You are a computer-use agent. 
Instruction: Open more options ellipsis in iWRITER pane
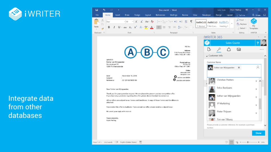pyautogui.click(x=261, y=50)
